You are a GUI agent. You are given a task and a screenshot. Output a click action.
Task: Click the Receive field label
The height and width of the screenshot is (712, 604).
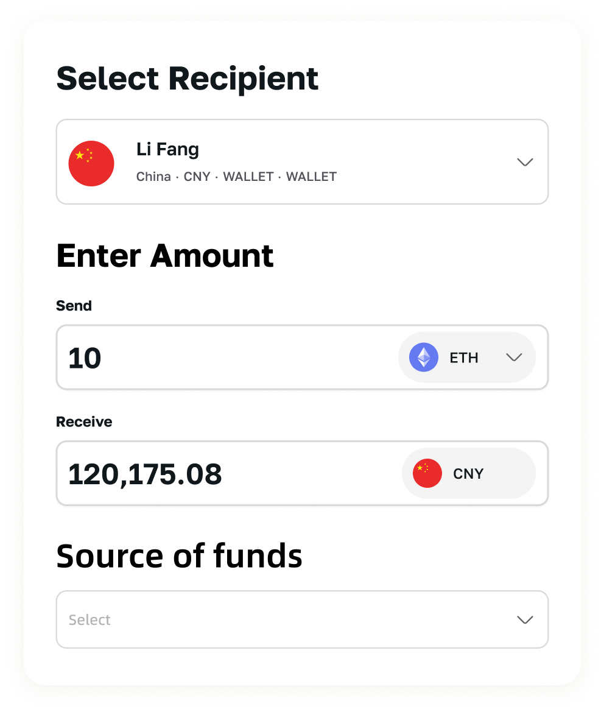tap(84, 422)
